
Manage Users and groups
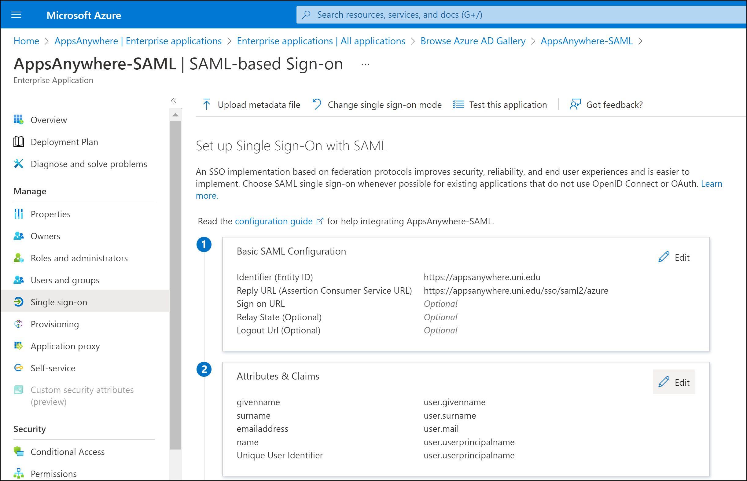click(65, 280)
